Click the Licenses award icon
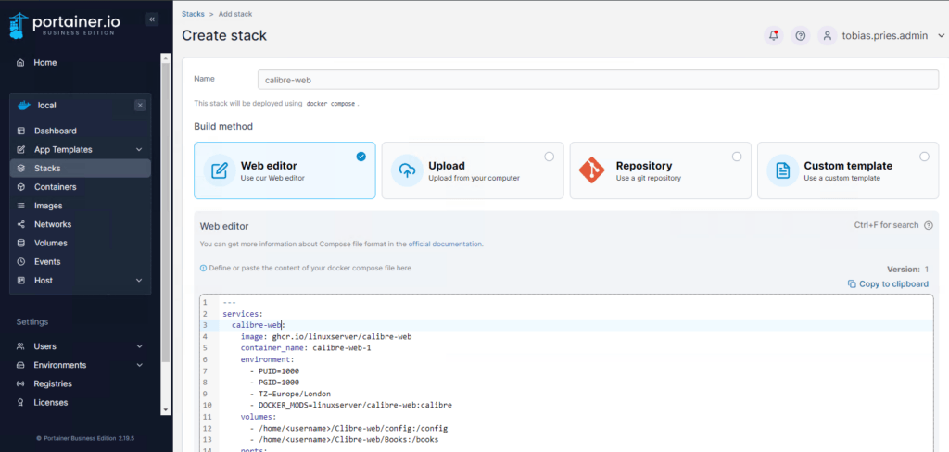This screenshot has width=949, height=452. click(20, 402)
